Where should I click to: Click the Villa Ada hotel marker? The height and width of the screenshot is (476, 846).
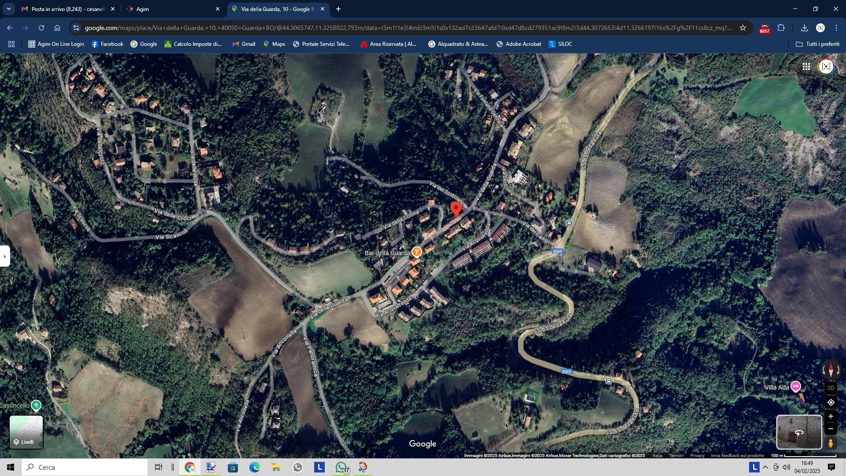tap(795, 387)
